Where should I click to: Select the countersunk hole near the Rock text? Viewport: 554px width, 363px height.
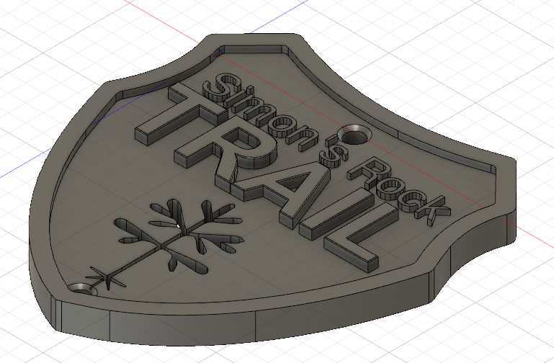coord(354,135)
